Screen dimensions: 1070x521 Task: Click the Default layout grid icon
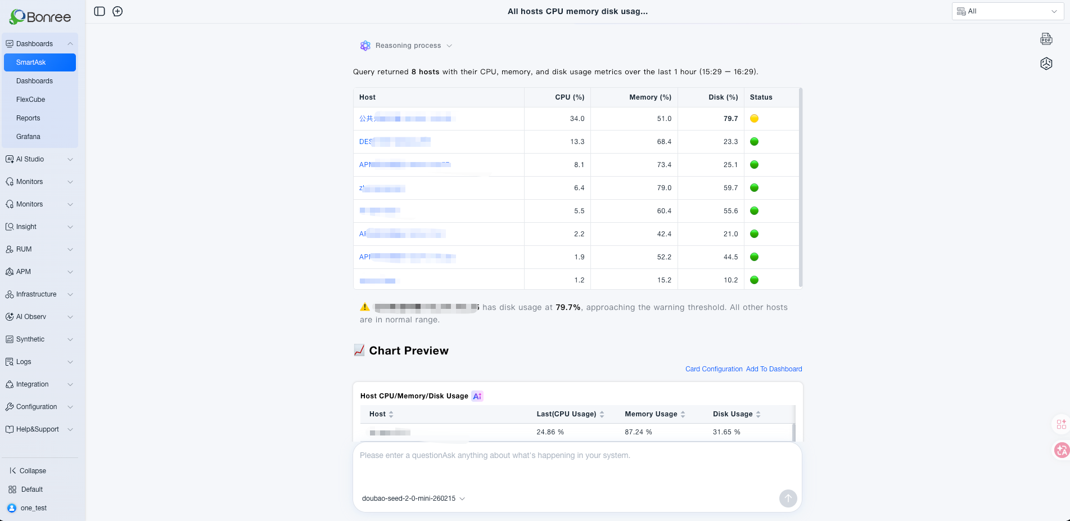pos(12,489)
